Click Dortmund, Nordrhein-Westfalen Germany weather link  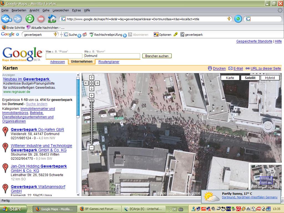tap(250, 197)
